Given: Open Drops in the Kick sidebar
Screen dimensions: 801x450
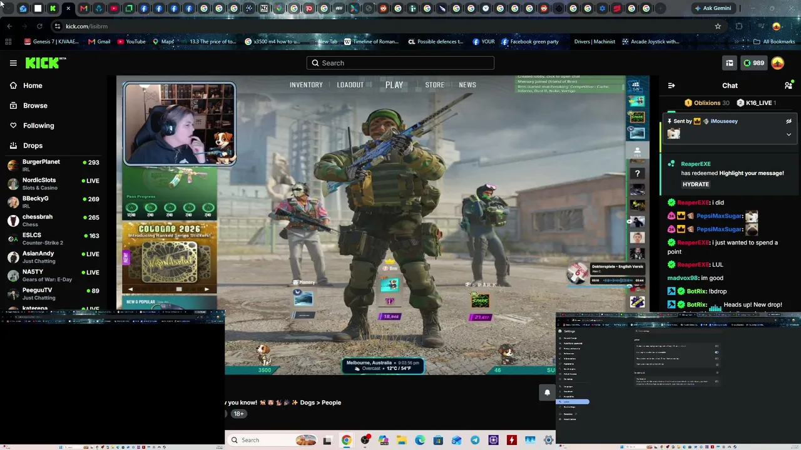Looking at the screenshot, I should pos(33,146).
